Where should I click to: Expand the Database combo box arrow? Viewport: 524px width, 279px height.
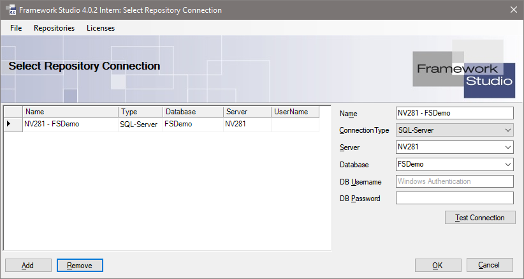(508, 165)
